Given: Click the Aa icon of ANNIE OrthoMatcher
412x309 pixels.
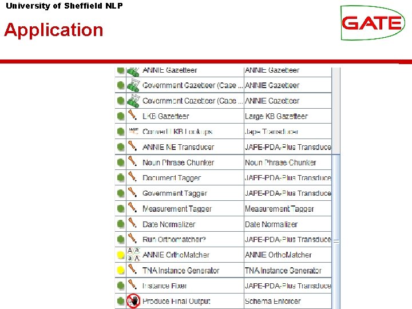Looking at the screenshot, I should pos(133,254).
